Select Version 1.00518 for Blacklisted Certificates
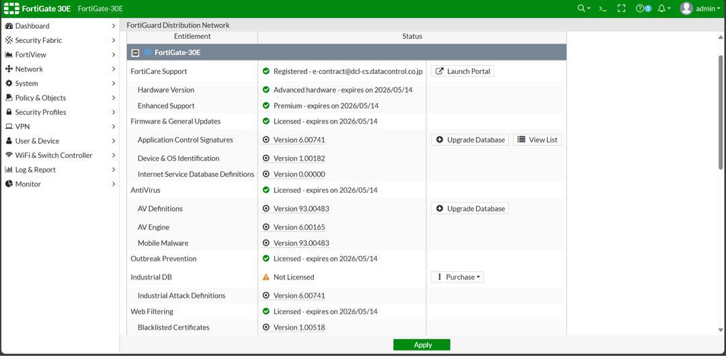Viewport: 726px width, 356px height. coord(299,327)
